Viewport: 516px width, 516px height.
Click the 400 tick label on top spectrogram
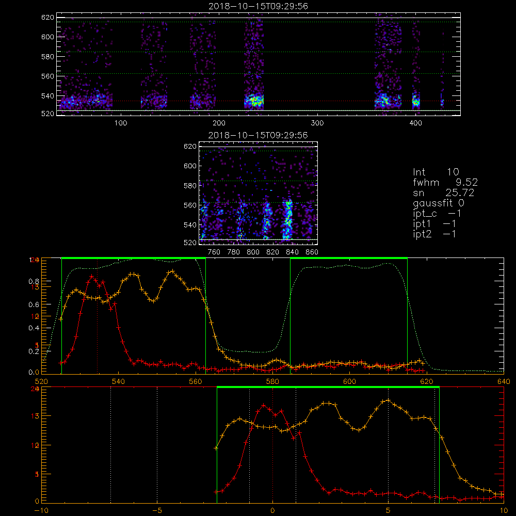415,123
